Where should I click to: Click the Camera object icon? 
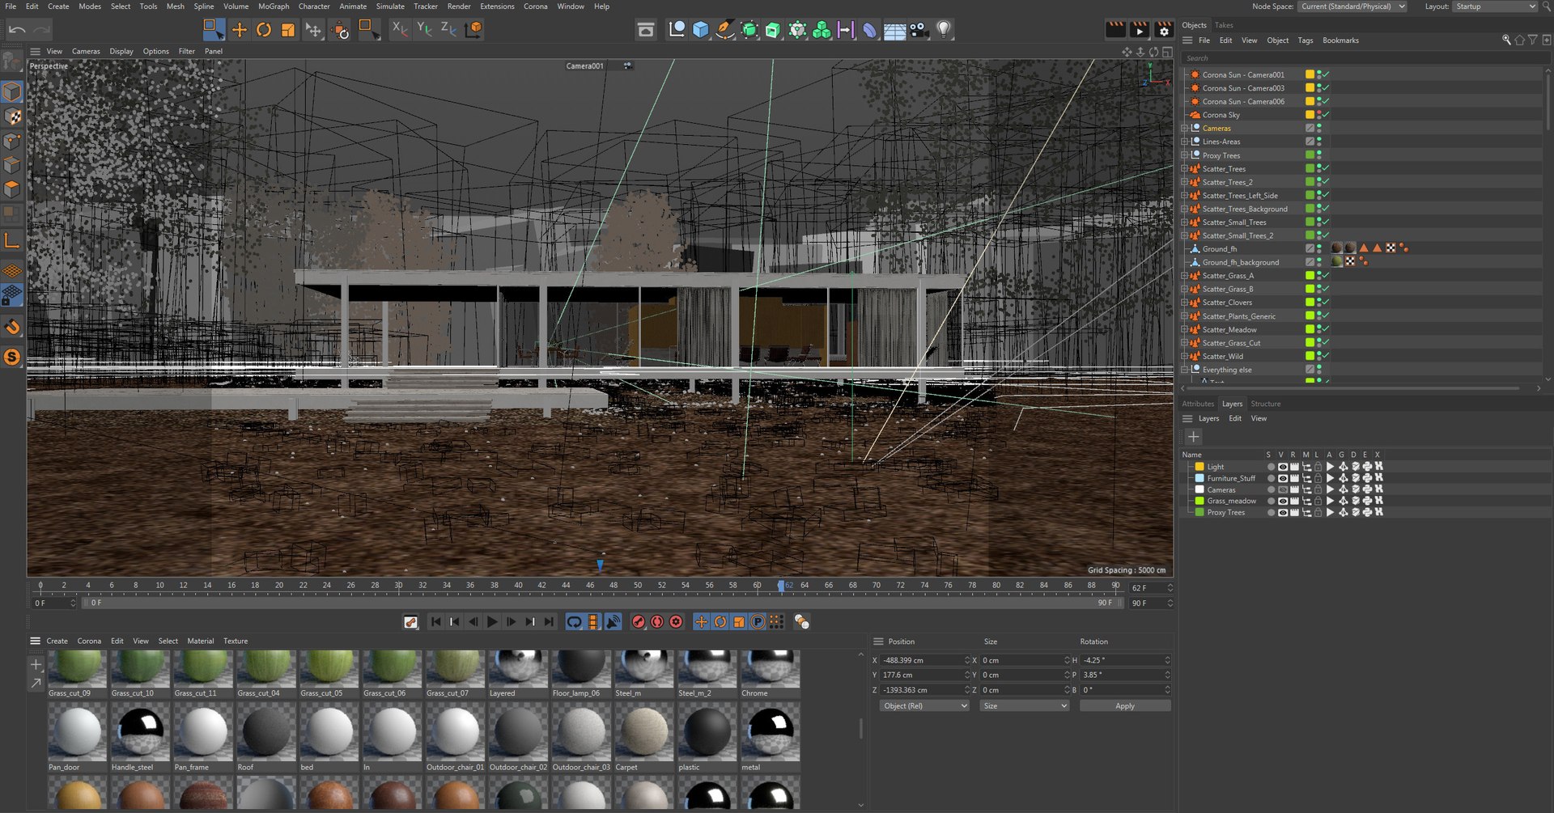(919, 30)
